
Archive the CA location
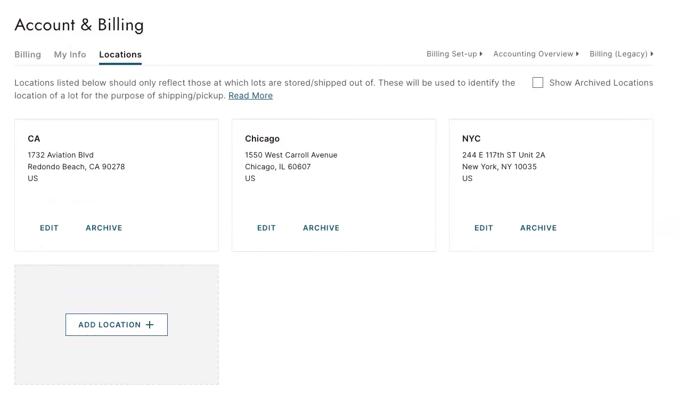(x=104, y=228)
